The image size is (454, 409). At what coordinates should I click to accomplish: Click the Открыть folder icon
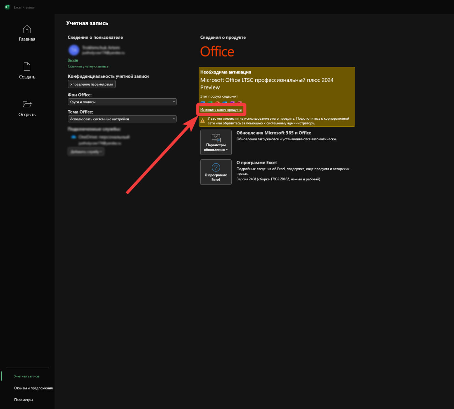pos(27,104)
